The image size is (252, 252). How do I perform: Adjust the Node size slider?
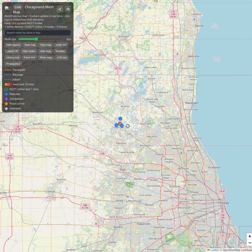coord(40,39)
